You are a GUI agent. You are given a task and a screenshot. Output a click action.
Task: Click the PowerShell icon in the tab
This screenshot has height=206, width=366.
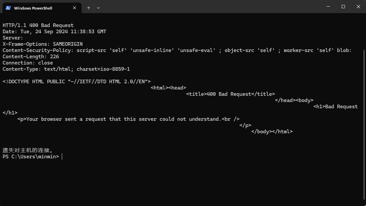tap(8, 8)
